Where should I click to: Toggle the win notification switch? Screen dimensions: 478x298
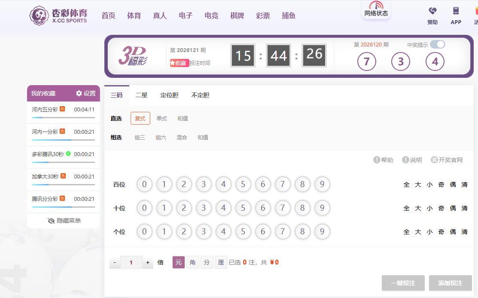pos(438,45)
